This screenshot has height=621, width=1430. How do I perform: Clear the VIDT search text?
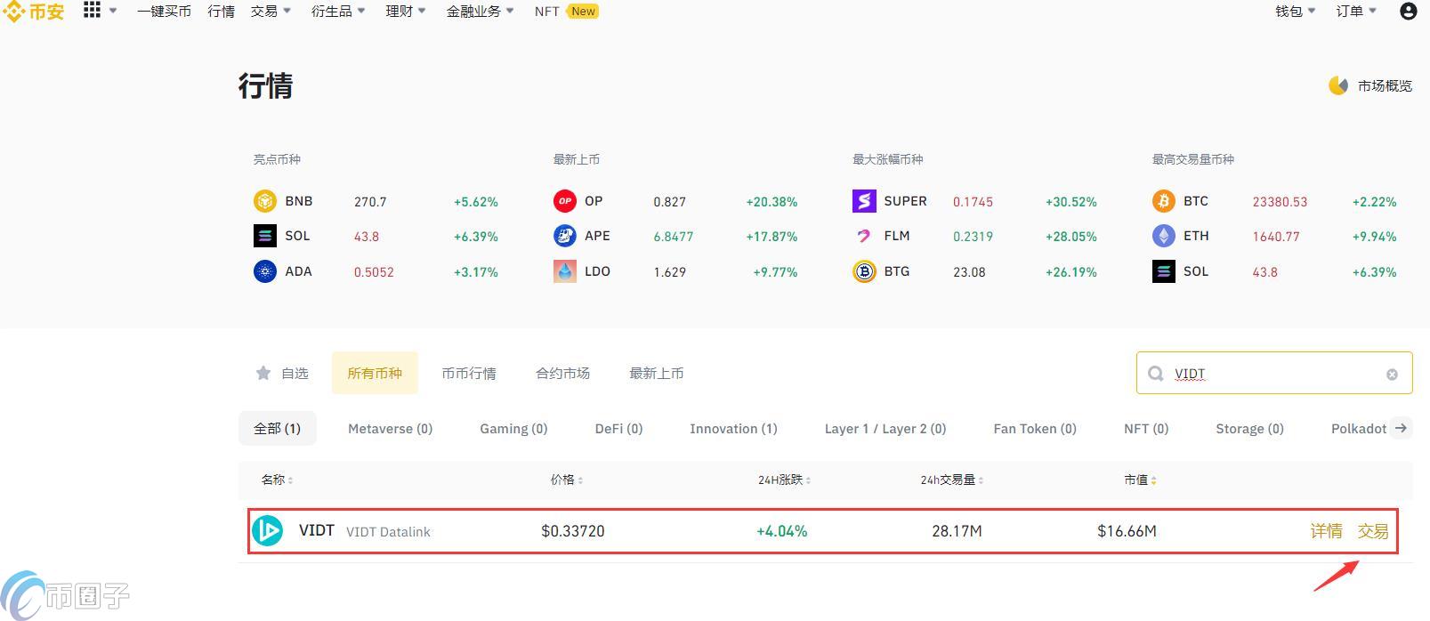point(1393,375)
